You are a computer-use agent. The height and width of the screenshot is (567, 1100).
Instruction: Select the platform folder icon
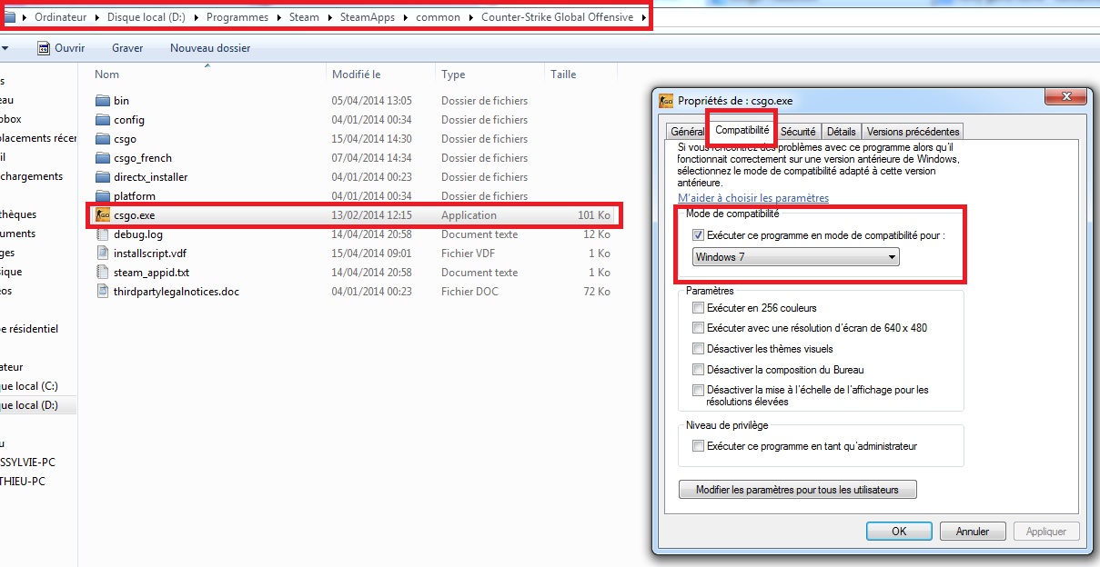102,196
